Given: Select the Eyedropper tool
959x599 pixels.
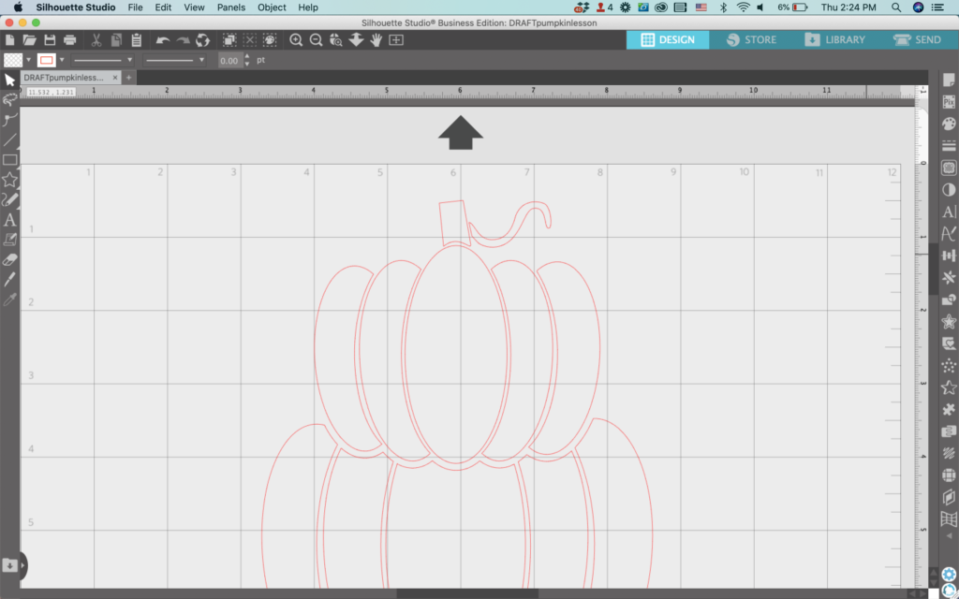Looking at the screenshot, I should 9,299.
